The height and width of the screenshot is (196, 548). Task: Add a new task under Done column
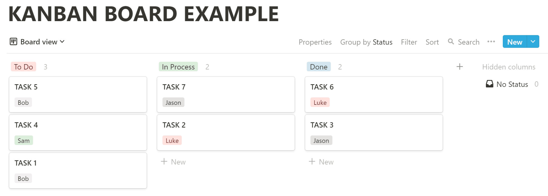[x=321, y=162]
